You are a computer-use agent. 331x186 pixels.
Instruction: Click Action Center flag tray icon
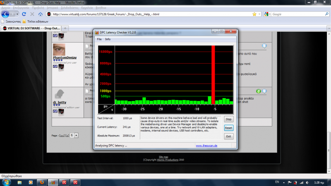[x=290, y=183]
